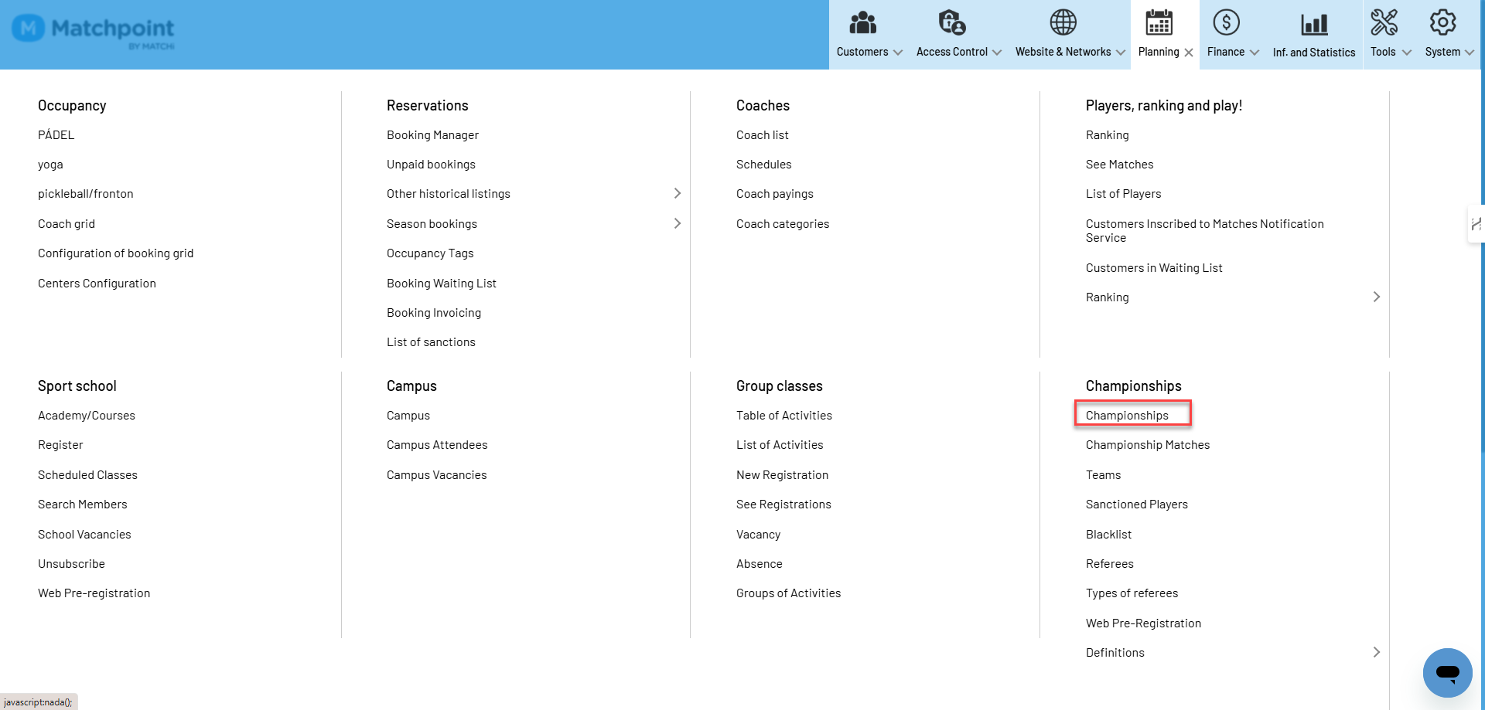Expand the Definitions submenu chevron
1485x710 pixels.
point(1377,652)
